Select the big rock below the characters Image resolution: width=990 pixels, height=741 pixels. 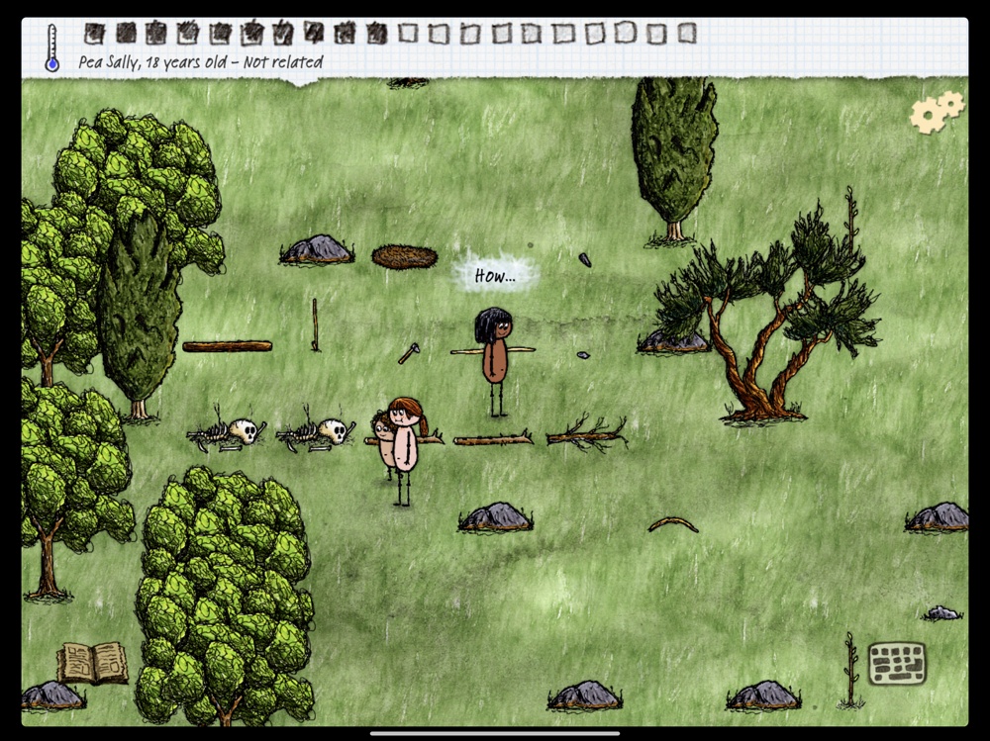(x=495, y=516)
